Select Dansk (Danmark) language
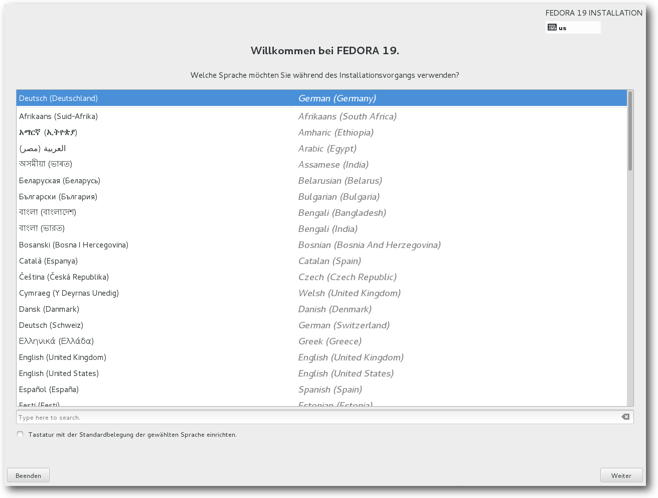 click(321, 309)
